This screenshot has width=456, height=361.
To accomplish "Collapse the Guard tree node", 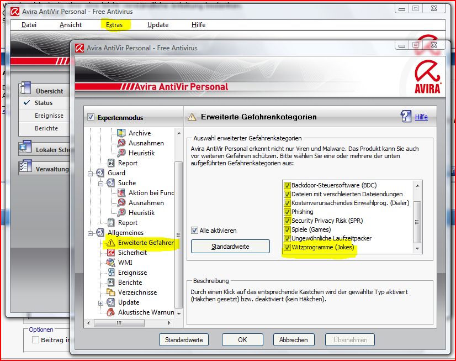I will [90, 174].
